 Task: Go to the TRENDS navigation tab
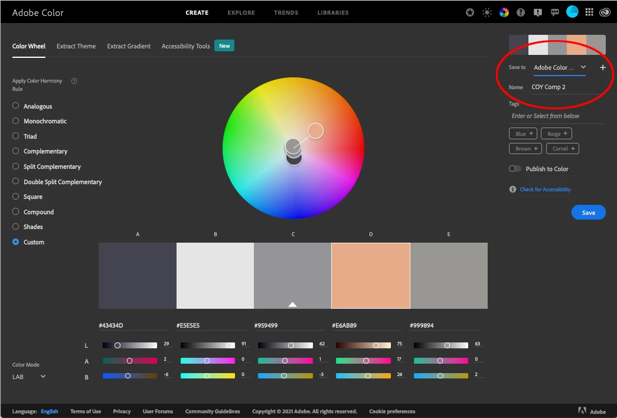coord(286,12)
